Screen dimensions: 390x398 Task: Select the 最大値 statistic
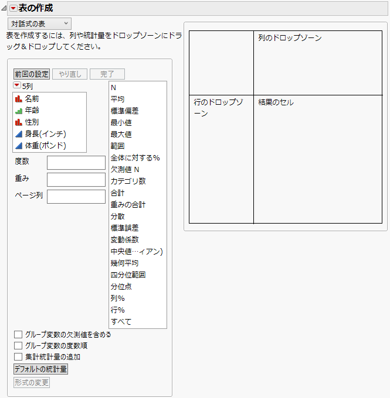[138, 134]
